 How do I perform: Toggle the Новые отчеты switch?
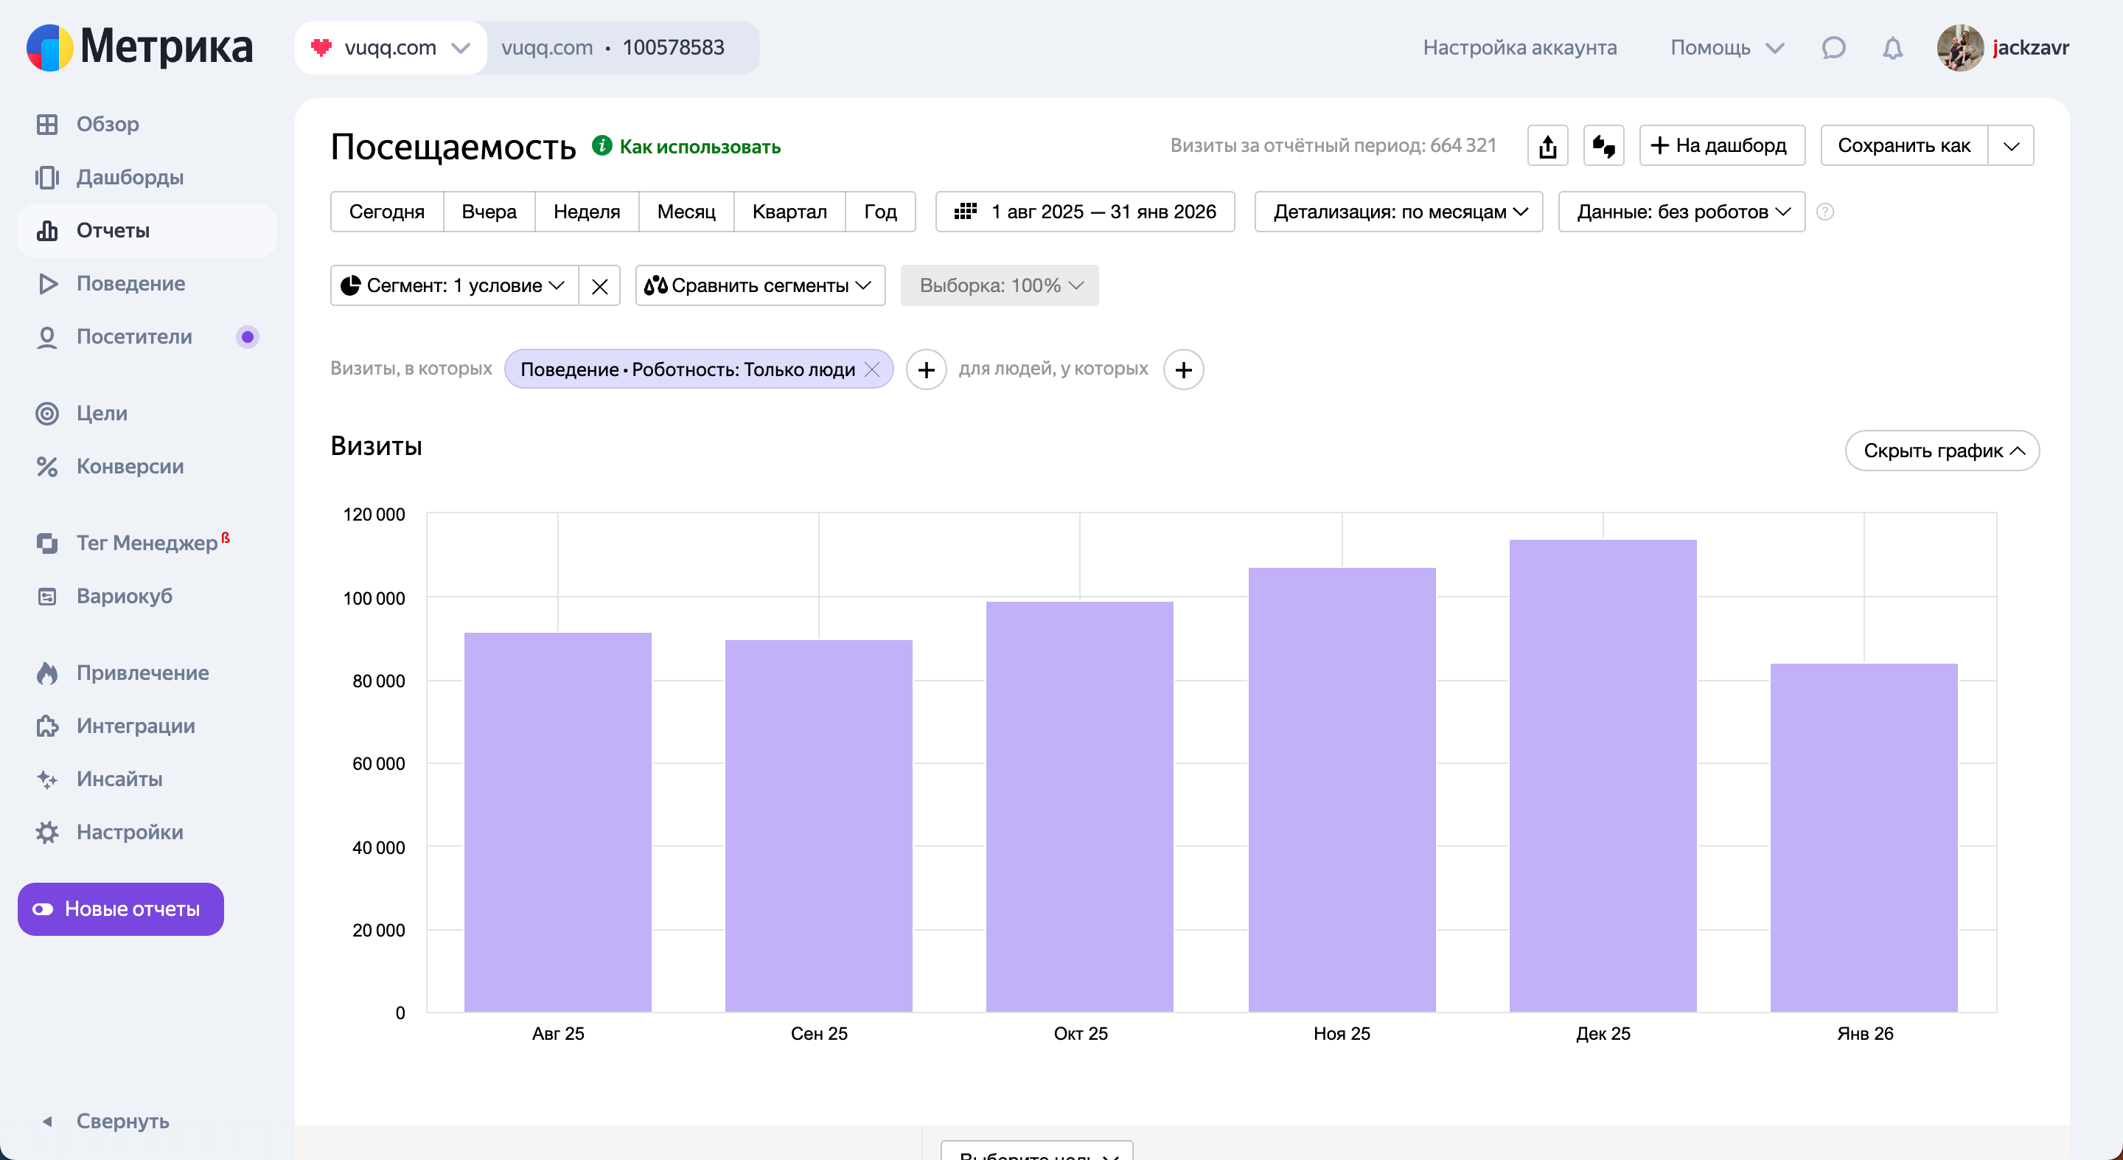[43, 909]
